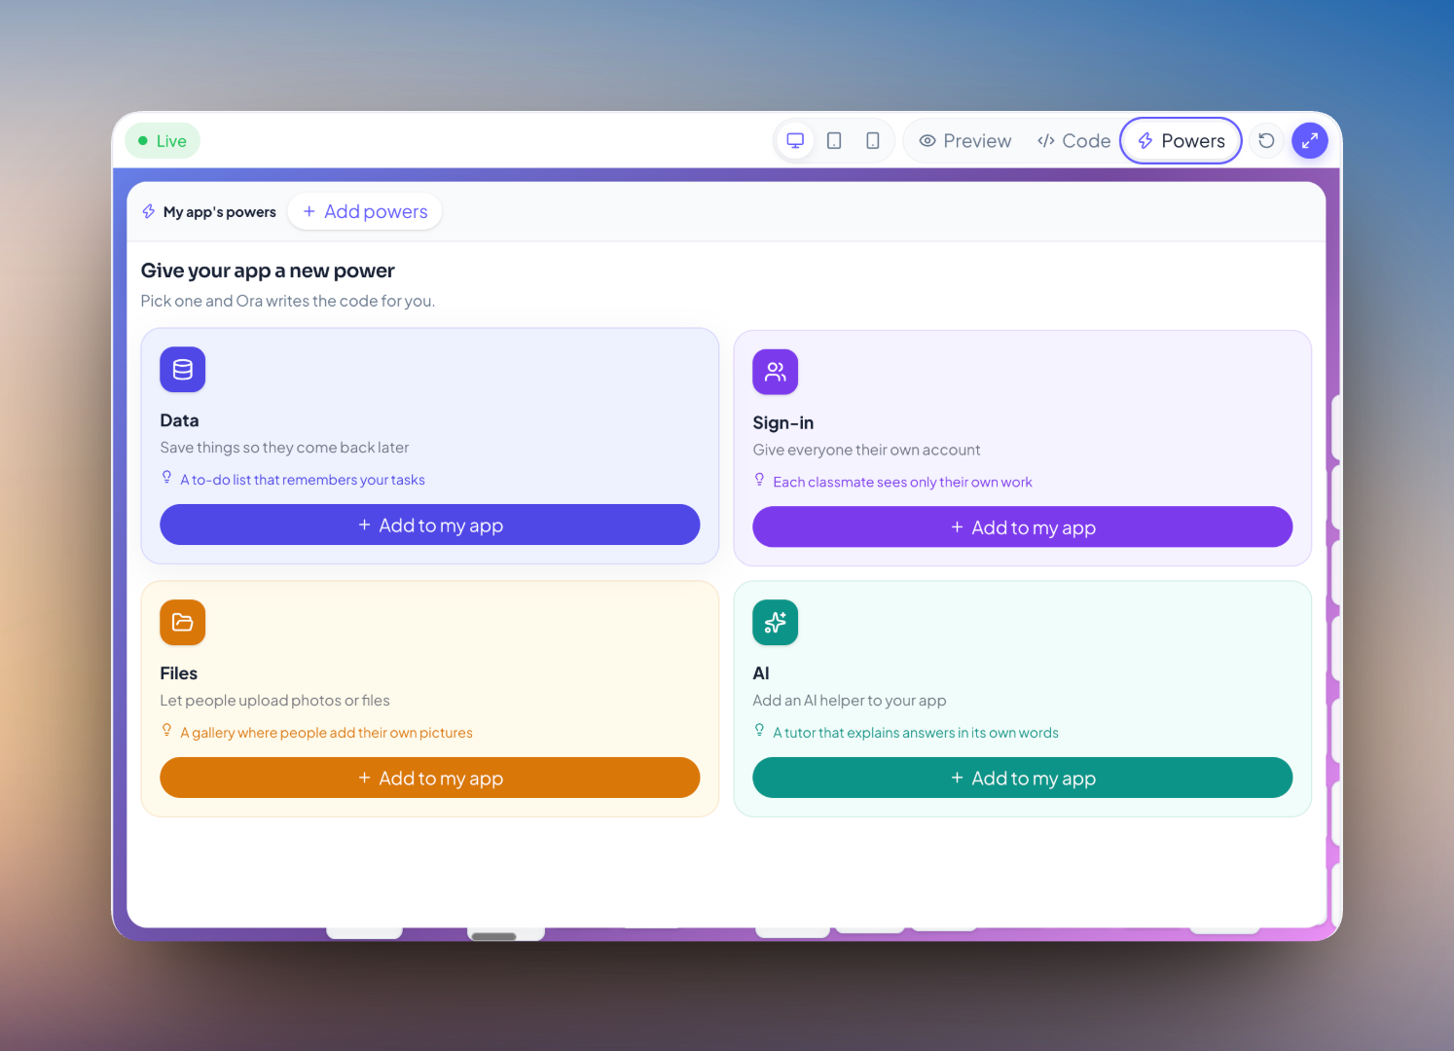This screenshot has height=1051, width=1454.
Task: Click "A tutor that explains answers in its own words"
Action: [x=916, y=733]
